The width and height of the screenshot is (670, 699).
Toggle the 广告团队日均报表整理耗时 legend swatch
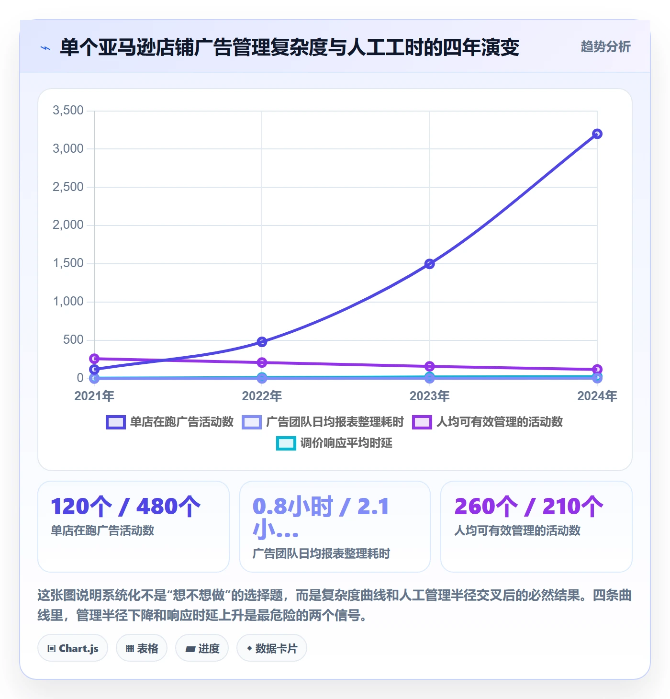tap(252, 422)
